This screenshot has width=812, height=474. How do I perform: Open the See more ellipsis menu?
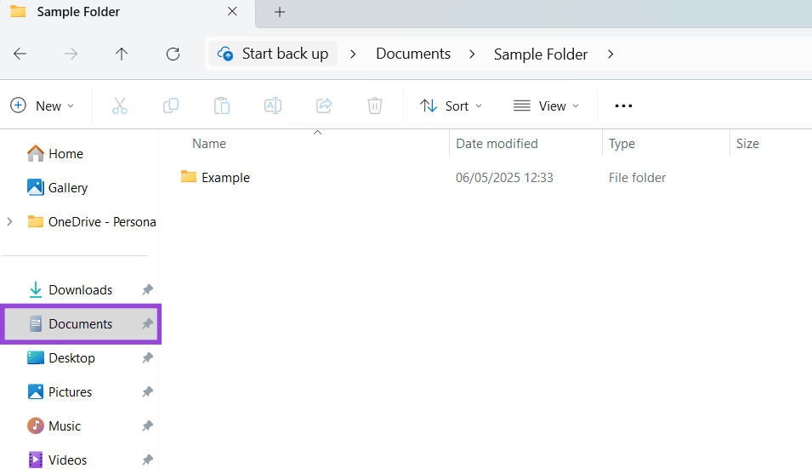623,106
